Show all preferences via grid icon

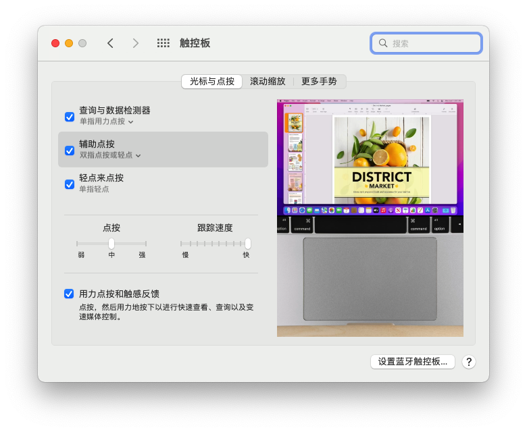164,43
